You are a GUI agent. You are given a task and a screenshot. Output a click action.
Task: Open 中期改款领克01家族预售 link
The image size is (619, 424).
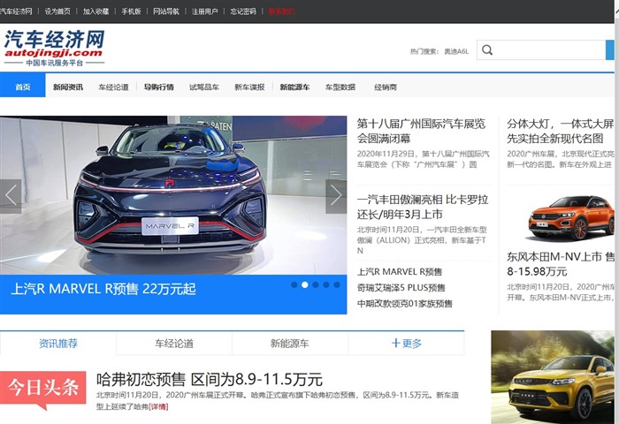coord(405,303)
